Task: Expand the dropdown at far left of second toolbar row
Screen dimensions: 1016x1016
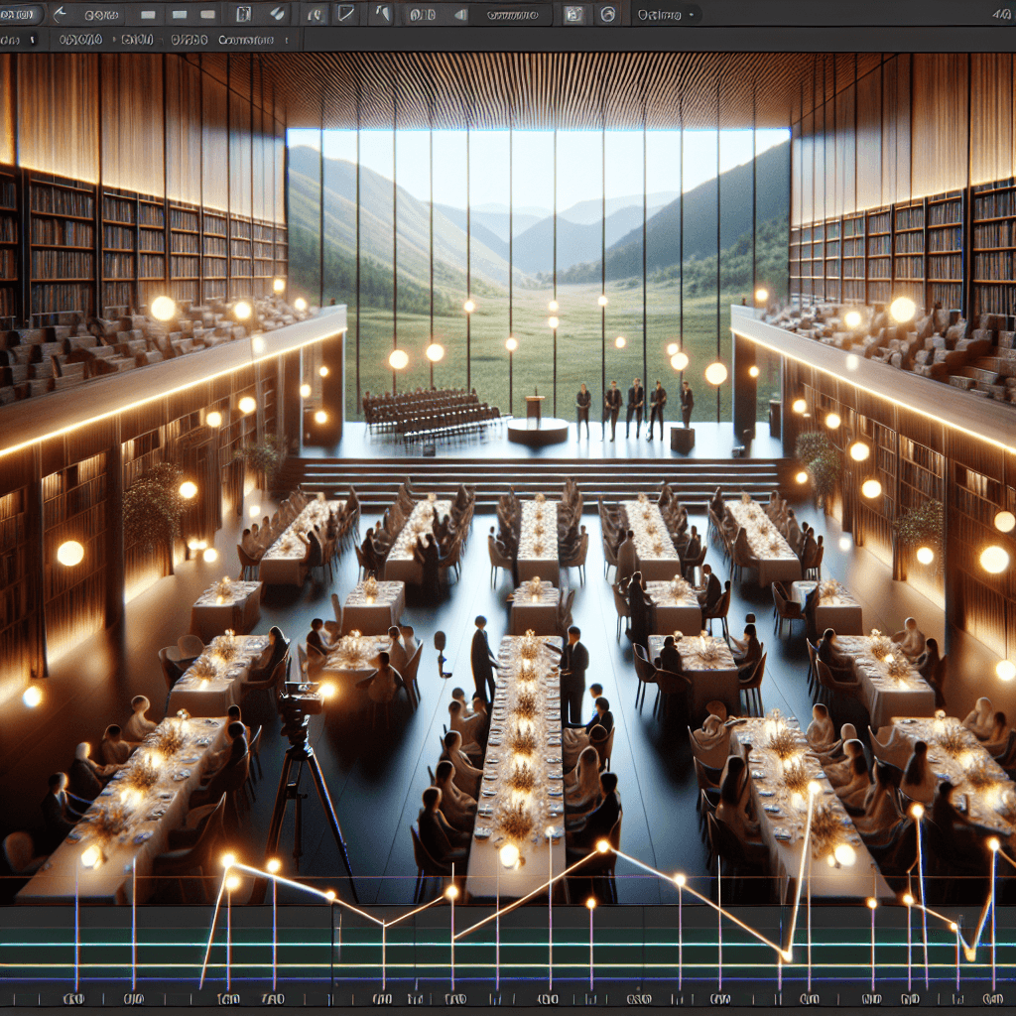Action: (18, 40)
